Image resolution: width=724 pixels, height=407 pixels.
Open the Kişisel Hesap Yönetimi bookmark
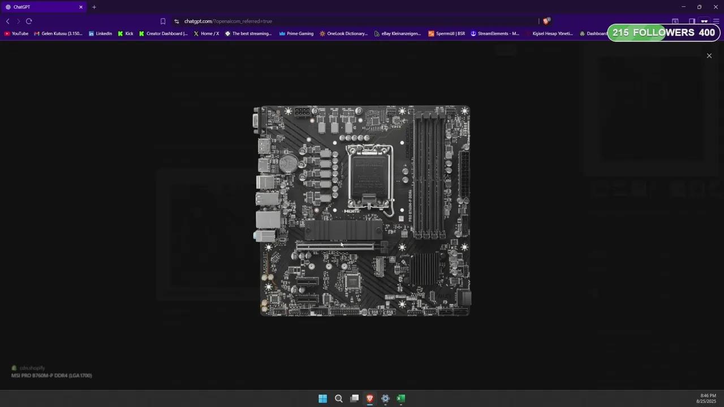coord(549,33)
